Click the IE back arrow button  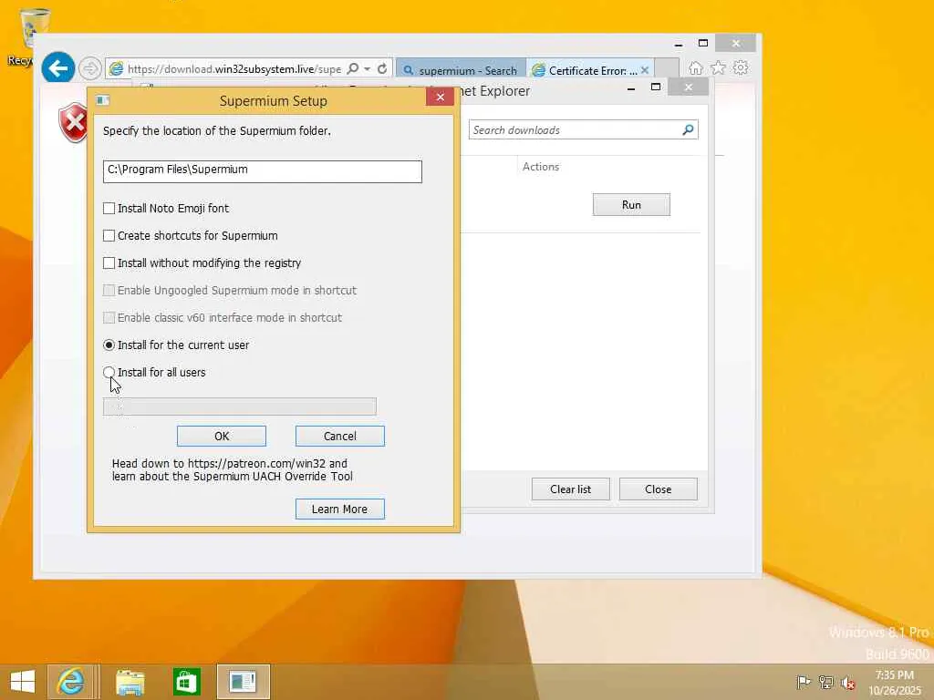pos(57,68)
